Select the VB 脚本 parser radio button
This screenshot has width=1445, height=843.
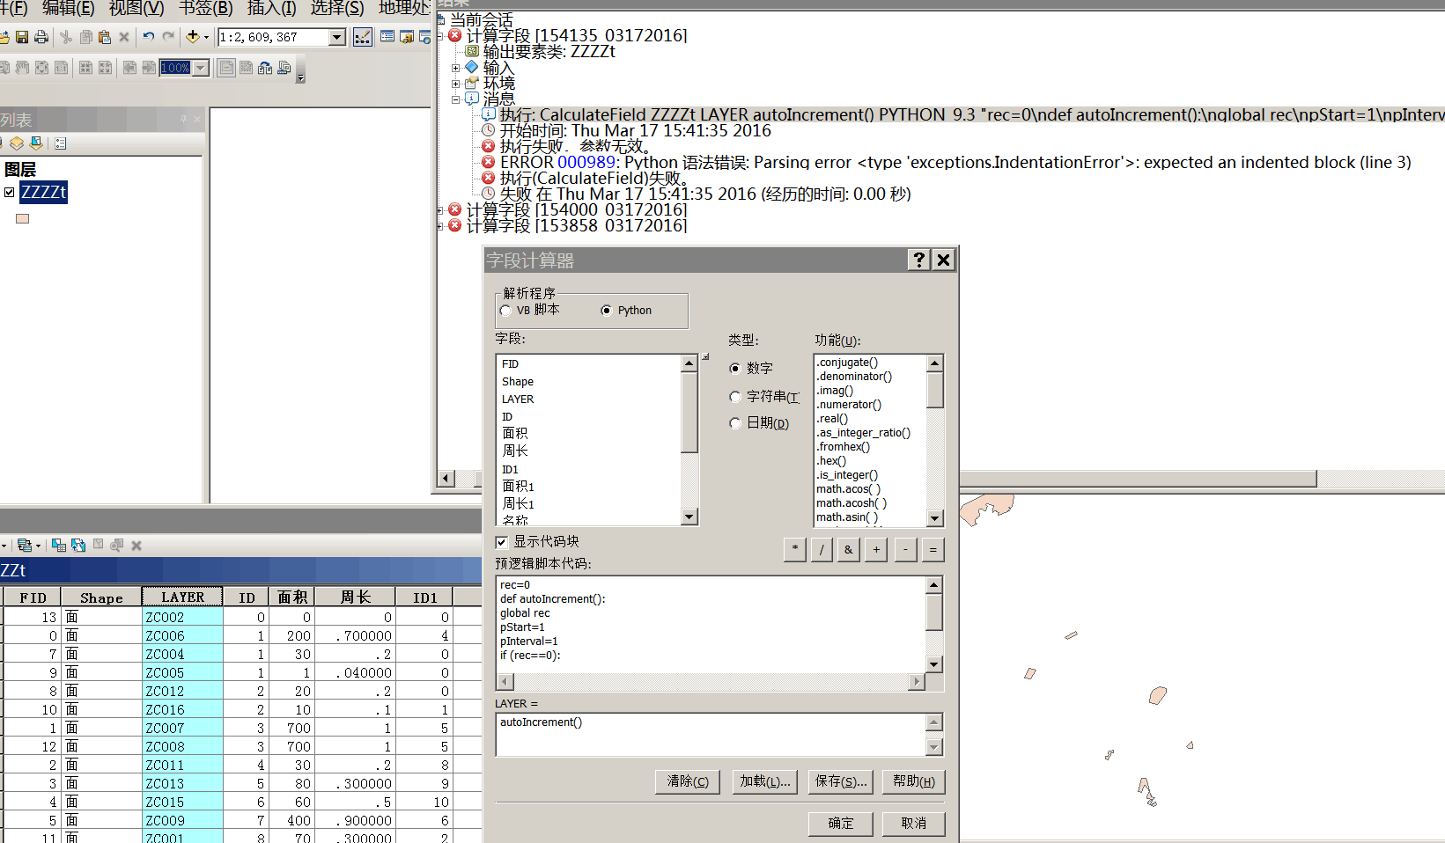505,311
